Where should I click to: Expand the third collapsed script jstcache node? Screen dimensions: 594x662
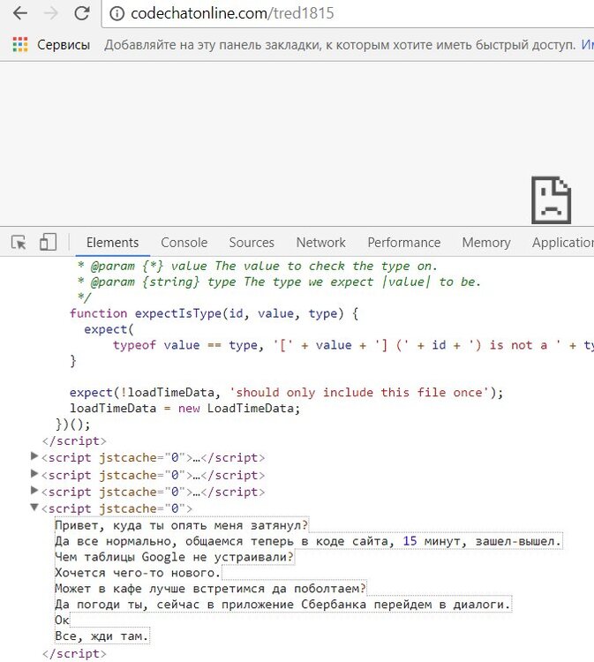34,490
